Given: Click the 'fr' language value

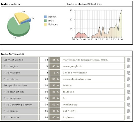Looking at the screenshot, I should click(x=64, y=98).
